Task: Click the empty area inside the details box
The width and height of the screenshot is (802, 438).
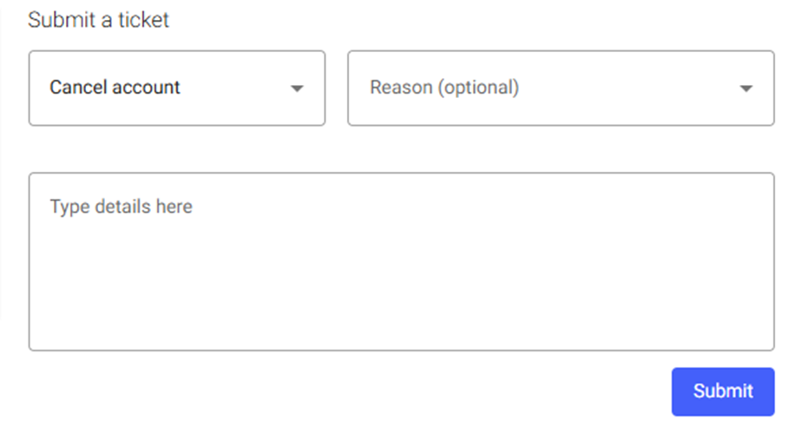Action: click(402, 281)
